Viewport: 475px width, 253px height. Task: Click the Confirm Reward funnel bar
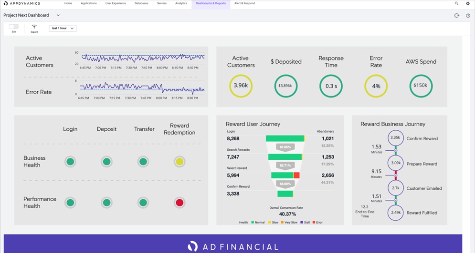click(285, 194)
